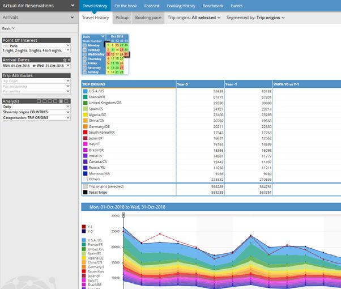Open the Show trip origins COUNTRIES dropdown
This screenshot has width=341, height=289.
[x=36, y=112]
